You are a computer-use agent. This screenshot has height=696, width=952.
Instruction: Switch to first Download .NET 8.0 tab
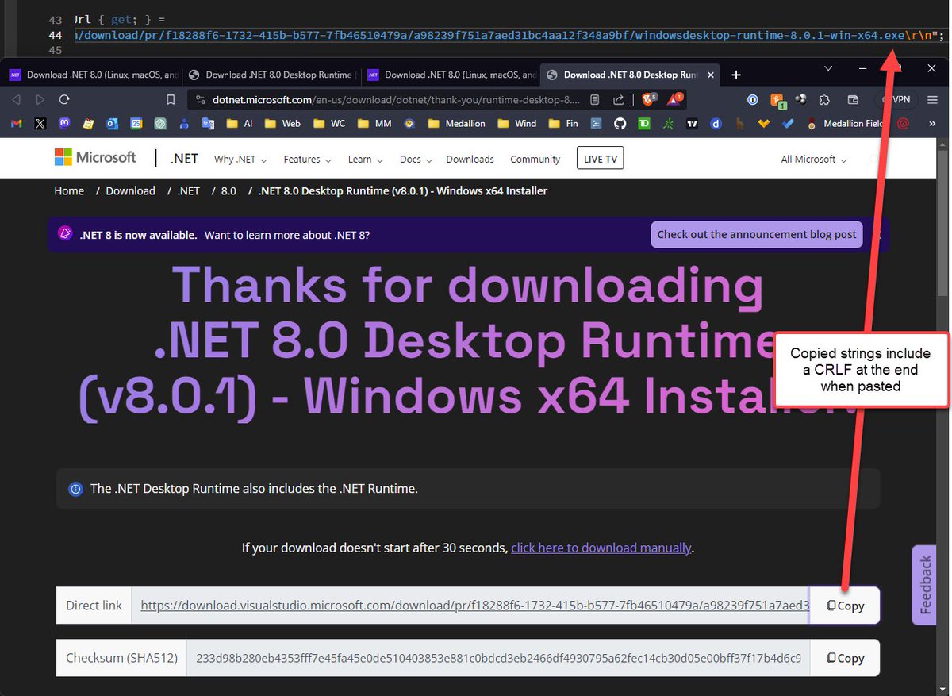pos(92,75)
